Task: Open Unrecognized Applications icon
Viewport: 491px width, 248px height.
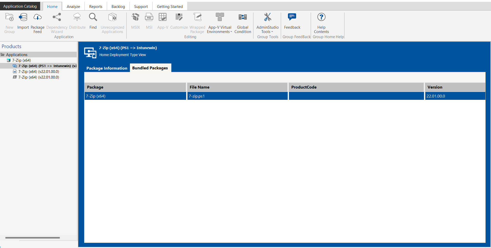Action: [x=113, y=17]
